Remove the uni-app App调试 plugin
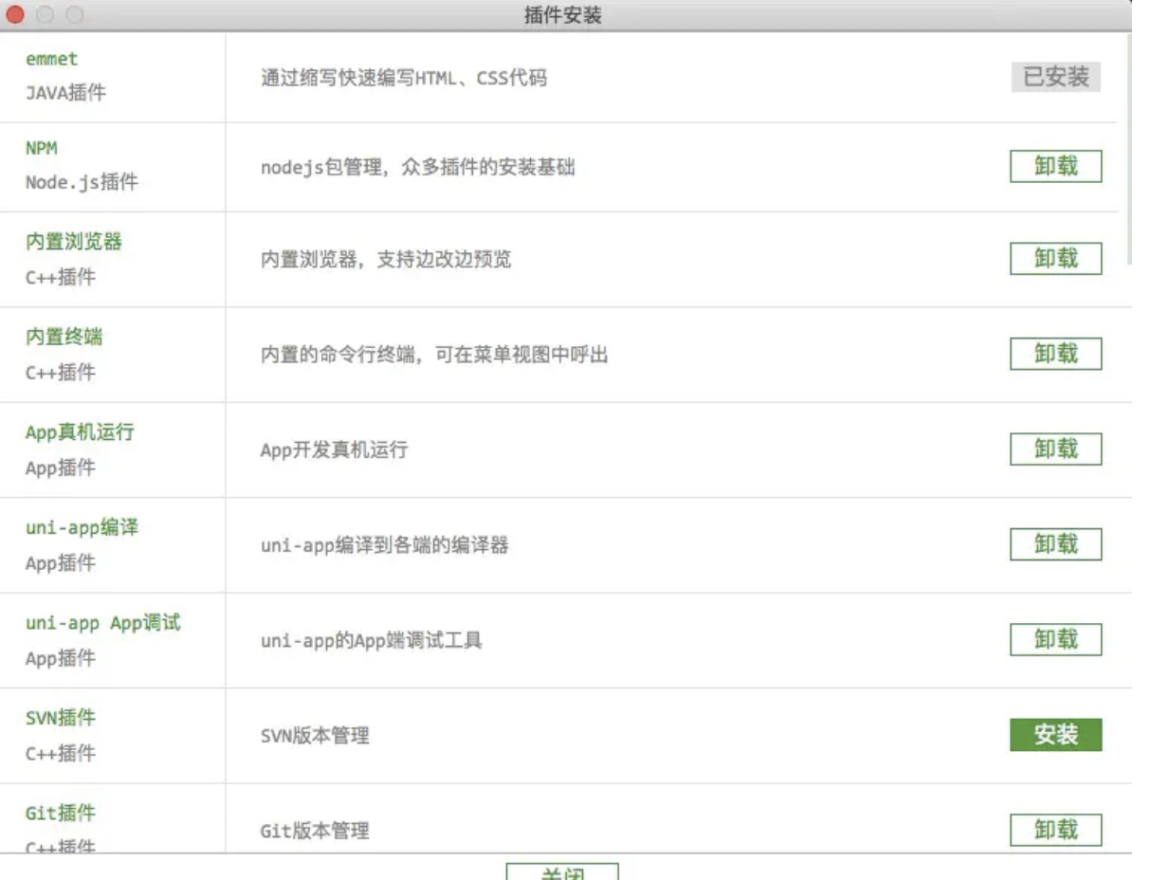This screenshot has width=1151, height=880. (x=1055, y=640)
